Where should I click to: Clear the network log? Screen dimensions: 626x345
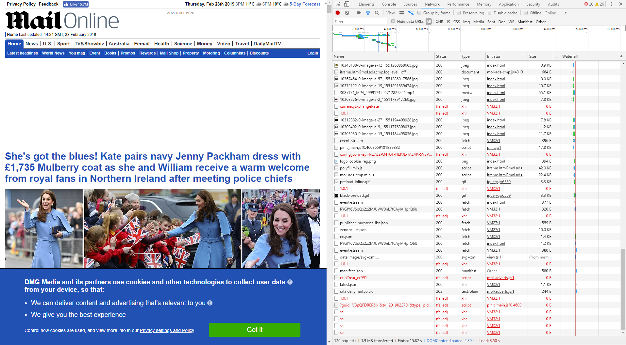347,13
